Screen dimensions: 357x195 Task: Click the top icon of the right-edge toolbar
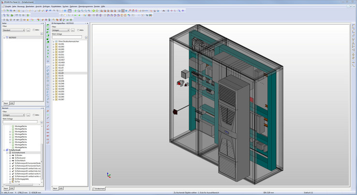click(x=353, y=25)
